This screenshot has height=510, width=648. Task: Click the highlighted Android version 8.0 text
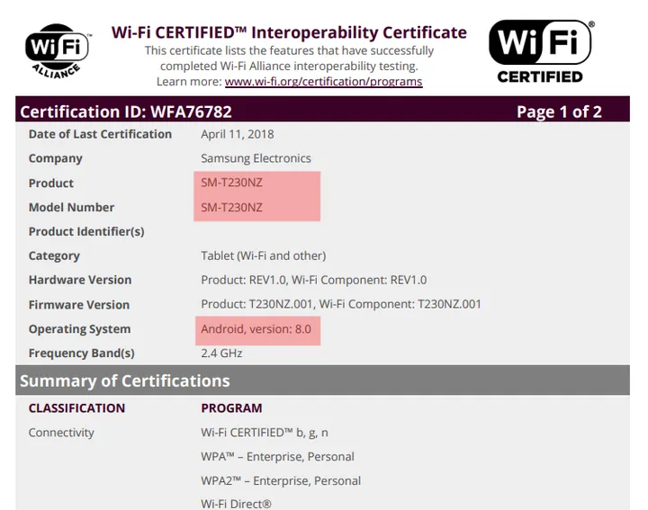click(256, 329)
